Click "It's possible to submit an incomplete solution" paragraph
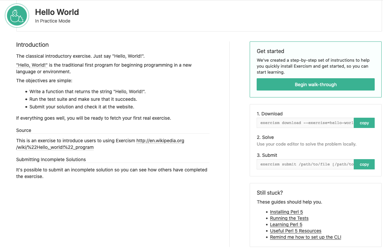Screen dimensions: 383x248 (x=112, y=173)
